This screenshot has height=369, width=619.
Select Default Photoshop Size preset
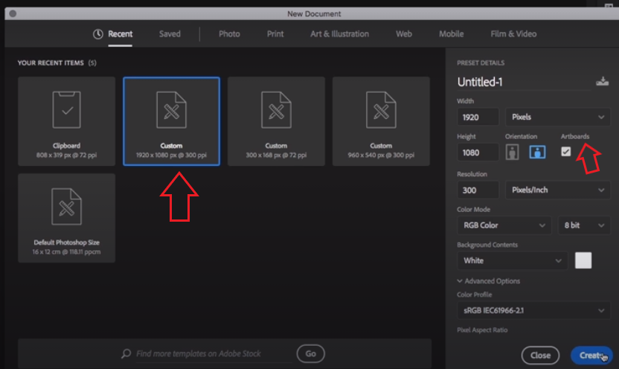click(67, 217)
